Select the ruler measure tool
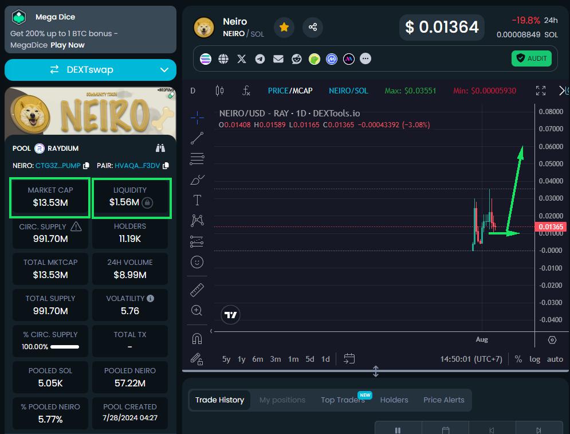Screen dimensions: 570x434 pos(197,290)
